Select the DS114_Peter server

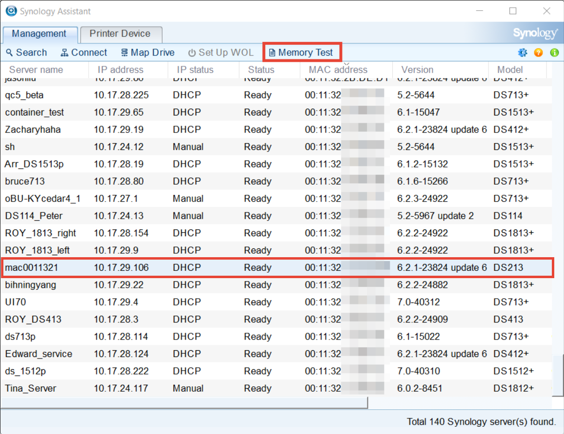click(276, 216)
